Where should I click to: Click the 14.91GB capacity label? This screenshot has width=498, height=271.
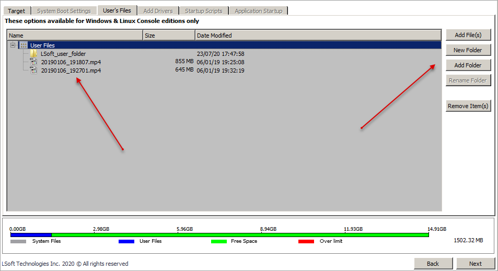point(437,229)
